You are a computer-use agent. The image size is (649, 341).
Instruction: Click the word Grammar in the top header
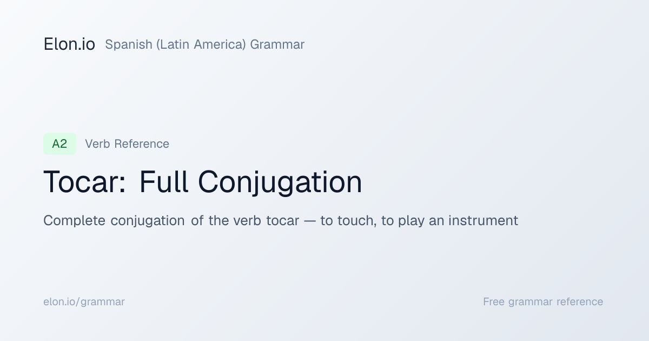tap(277, 45)
